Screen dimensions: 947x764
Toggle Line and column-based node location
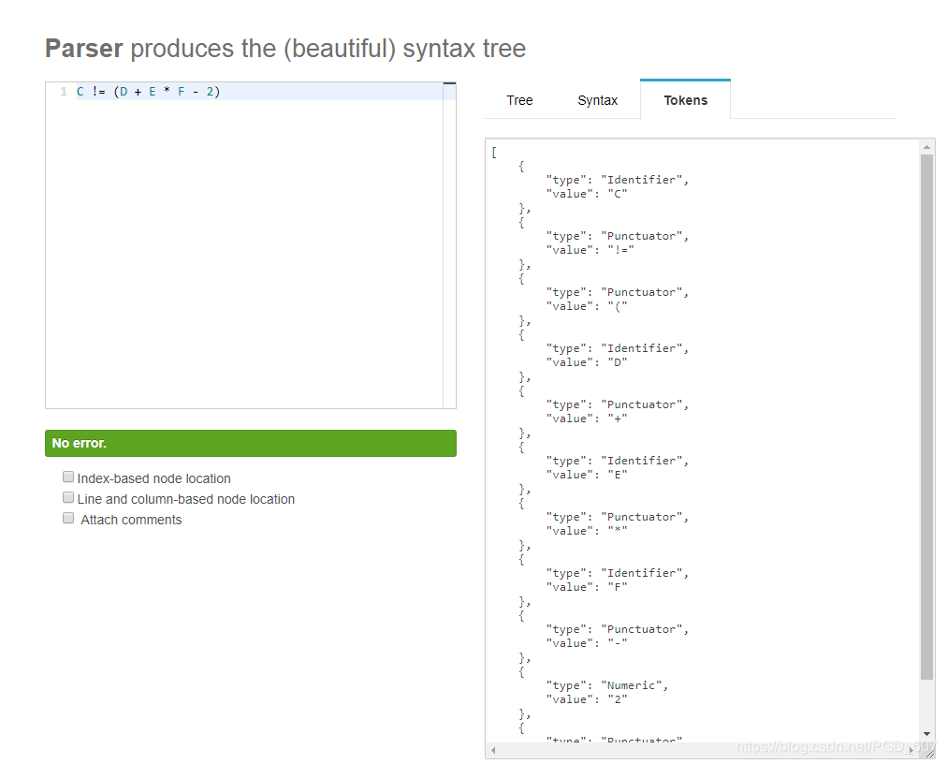coord(68,497)
